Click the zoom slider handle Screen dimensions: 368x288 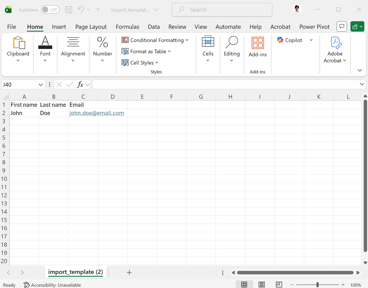click(x=317, y=285)
